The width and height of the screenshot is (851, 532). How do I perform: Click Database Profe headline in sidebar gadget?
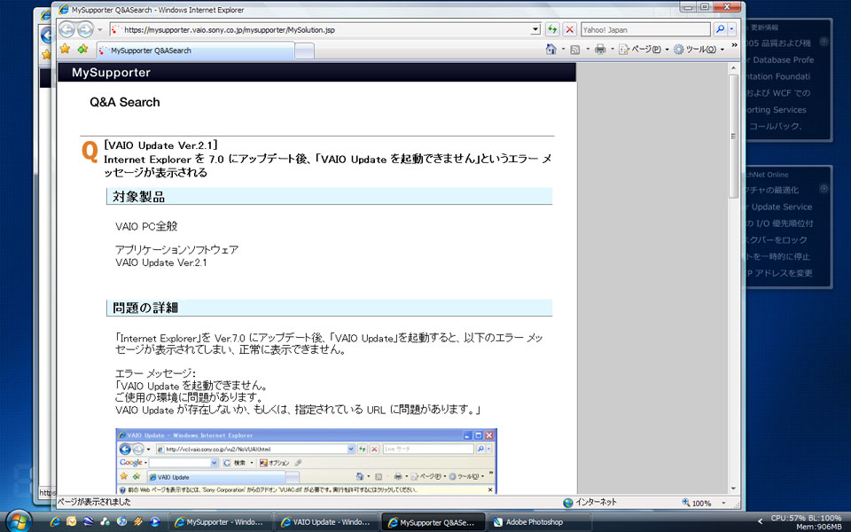780,59
